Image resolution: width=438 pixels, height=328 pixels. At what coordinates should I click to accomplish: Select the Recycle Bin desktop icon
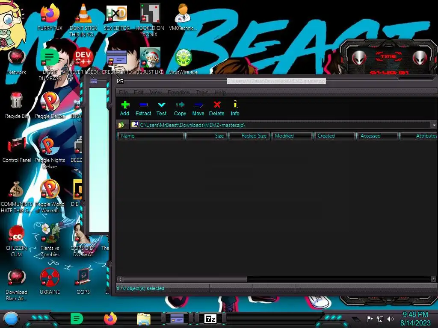pos(17,105)
